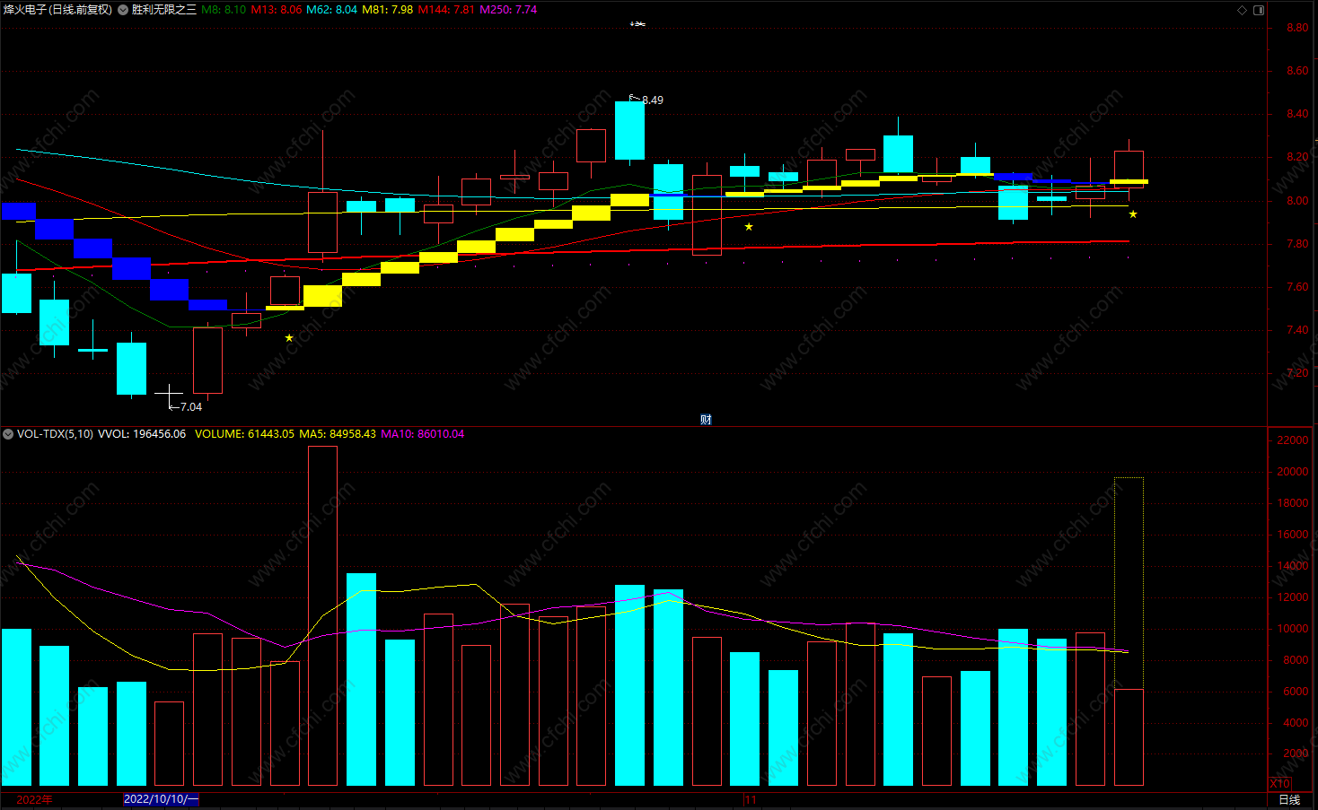Click the 11 month marker on the time axis
This screenshot has height=810, width=1318.
point(751,799)
